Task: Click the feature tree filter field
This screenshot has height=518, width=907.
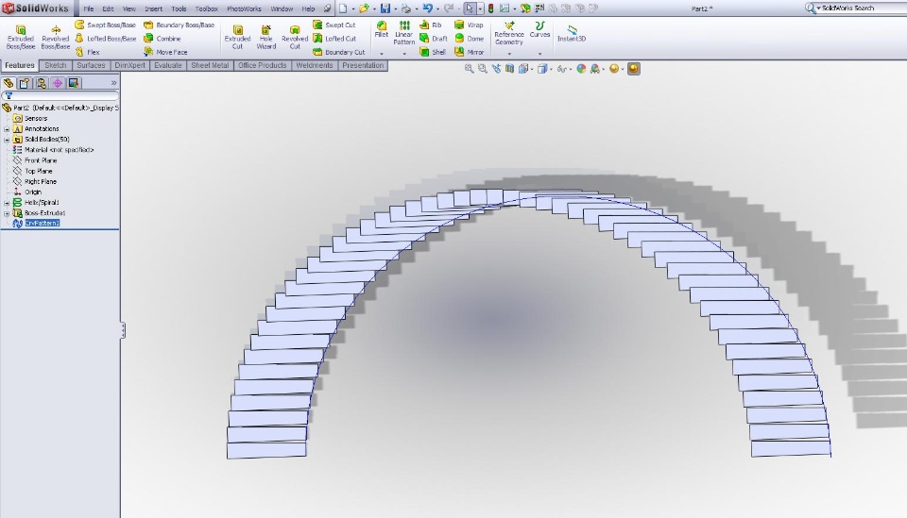Action: 60,95
